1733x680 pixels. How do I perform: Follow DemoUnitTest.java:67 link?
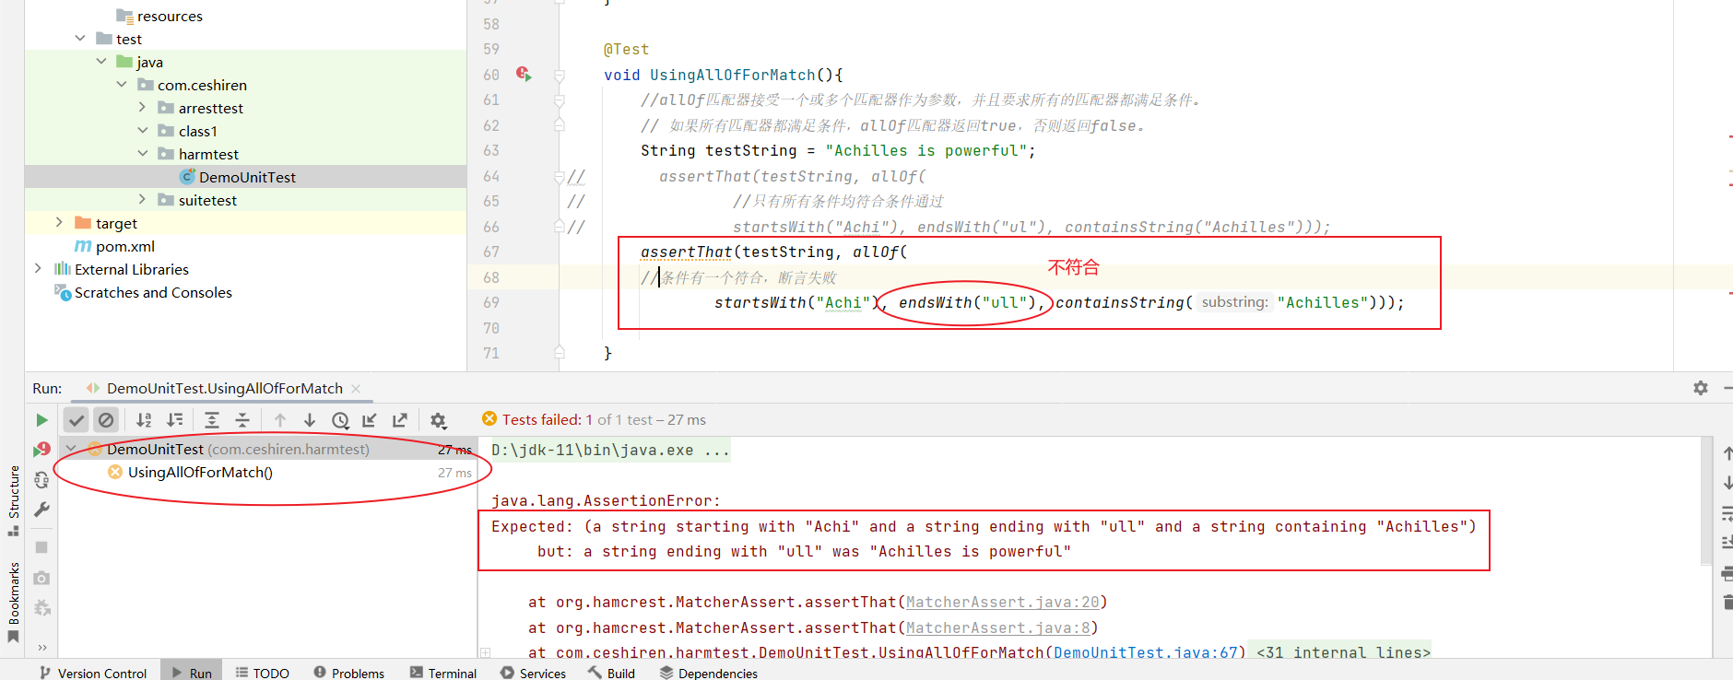coord(1146,652)
